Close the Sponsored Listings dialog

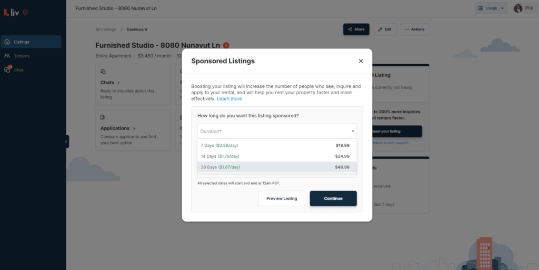[x=361, y=61]
